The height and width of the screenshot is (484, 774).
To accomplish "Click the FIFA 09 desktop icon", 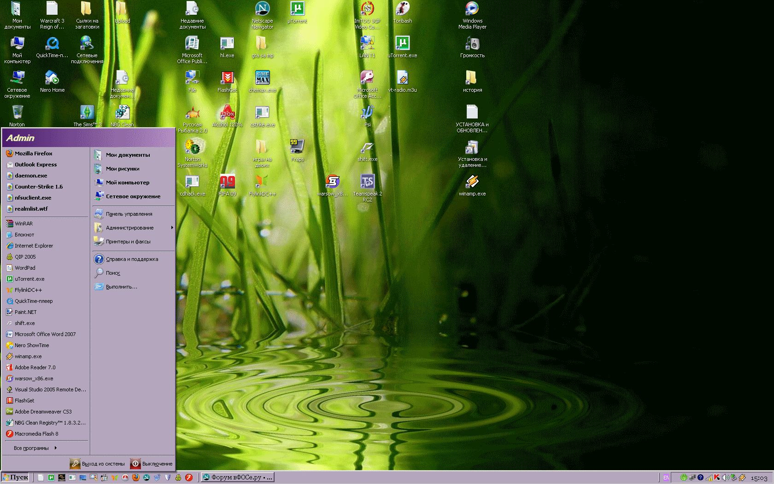I will (x=227, y=182).
